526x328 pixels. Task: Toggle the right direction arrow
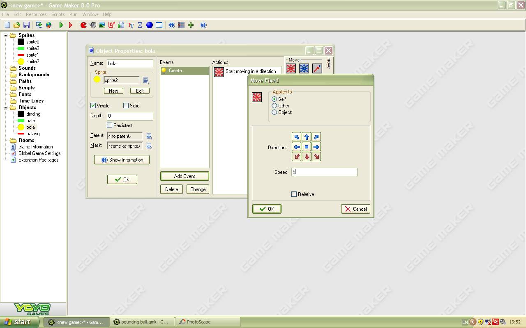pos(316,147)
